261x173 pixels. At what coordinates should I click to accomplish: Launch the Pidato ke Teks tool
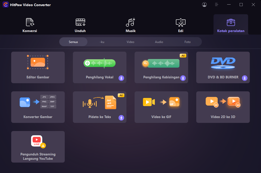[x=99, y=107]
